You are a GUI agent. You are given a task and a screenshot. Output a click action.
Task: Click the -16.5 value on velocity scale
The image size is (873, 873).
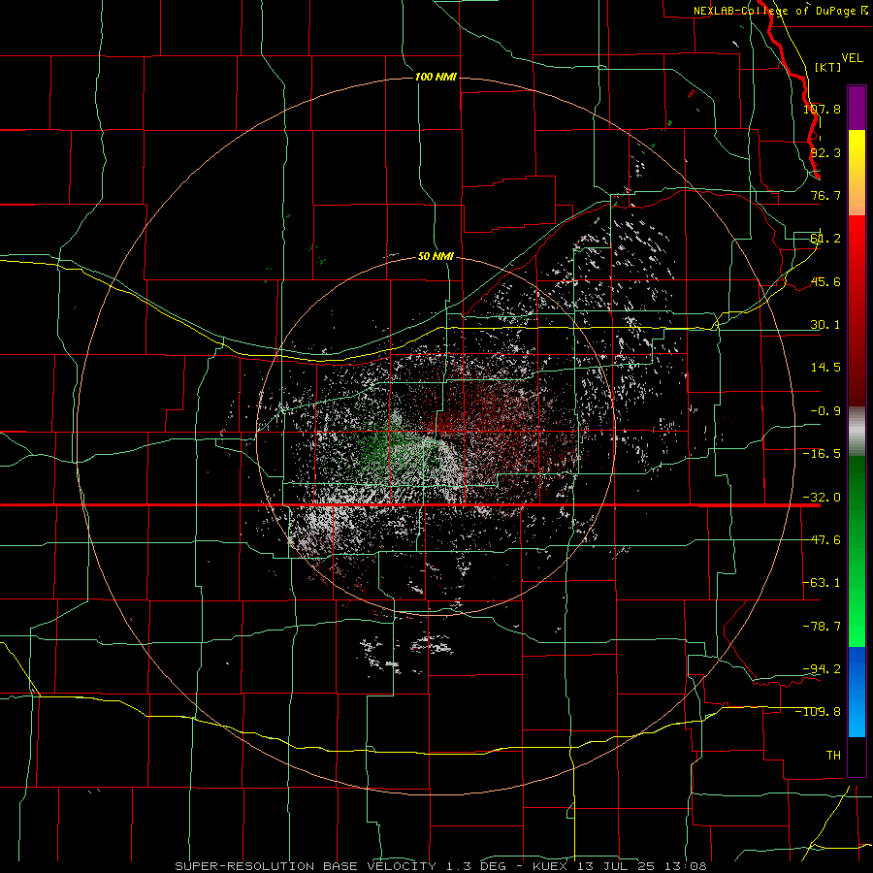tap(822, 454)
